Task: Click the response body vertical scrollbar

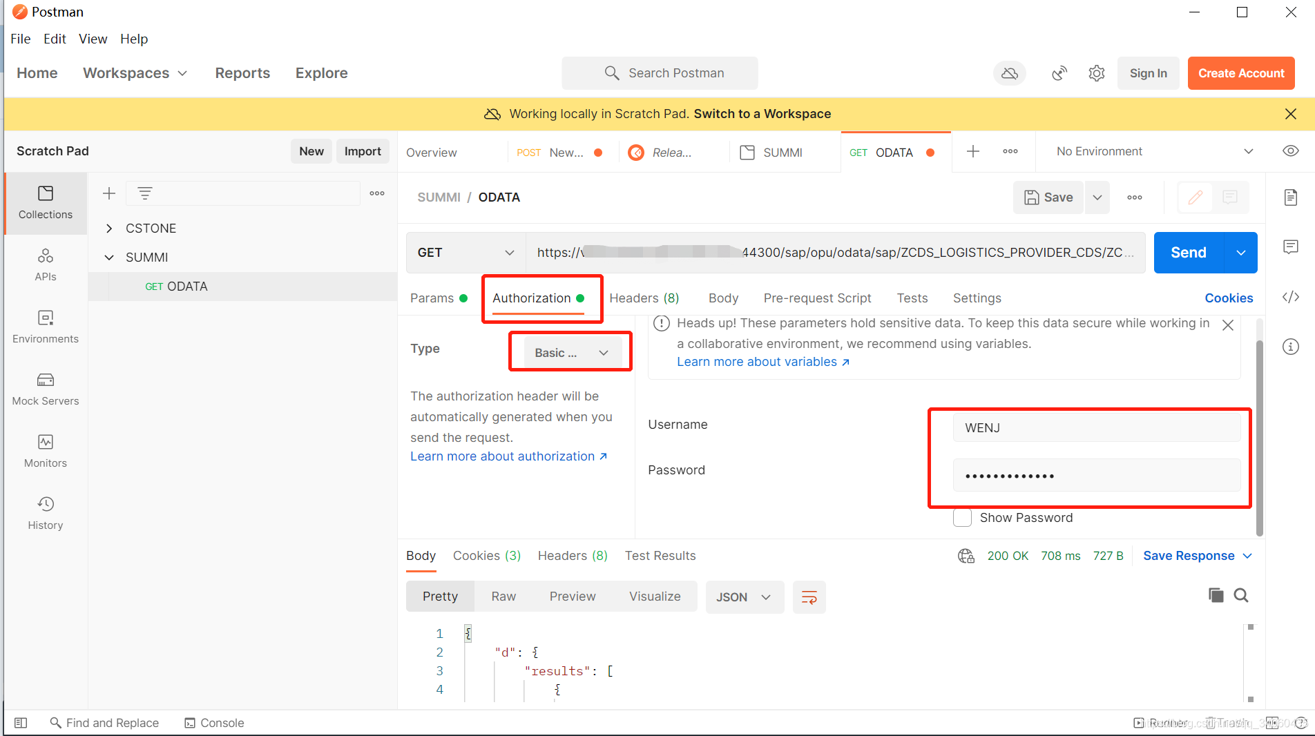Action: [1250, 663]
